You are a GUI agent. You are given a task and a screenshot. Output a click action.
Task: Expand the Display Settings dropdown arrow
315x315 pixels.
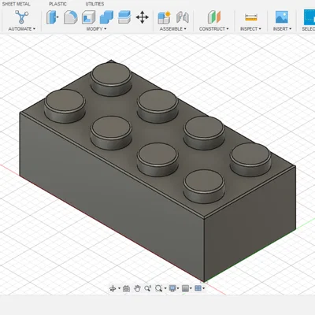(x=178, y=288)
